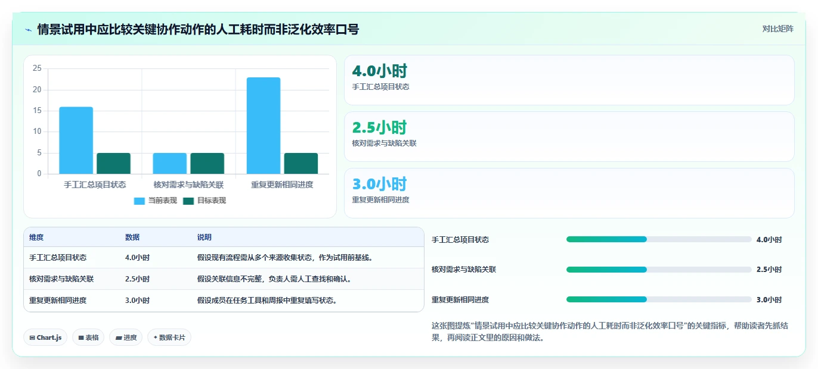Image resolution: width=818 pixels, height=369 pixels.
Task: Toggle the 目标表现 legend entry
Action: pyautogui.click(x=204, y=201)
